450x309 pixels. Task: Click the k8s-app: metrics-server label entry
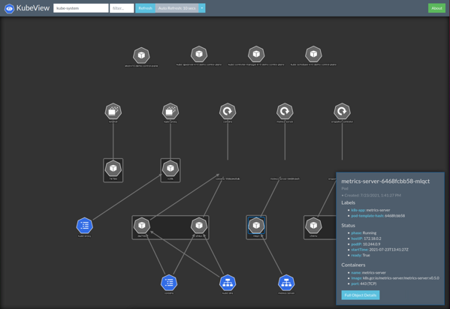(x=370, y=210)
